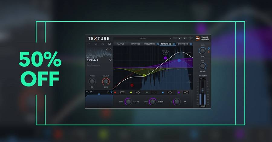Toggle the Texture EQ power button
The height and width of the screenshot is (142, 272).
click(x=174, y=44)
